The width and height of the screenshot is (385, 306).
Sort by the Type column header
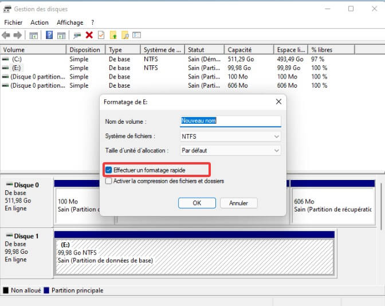(x=123, y=50)
